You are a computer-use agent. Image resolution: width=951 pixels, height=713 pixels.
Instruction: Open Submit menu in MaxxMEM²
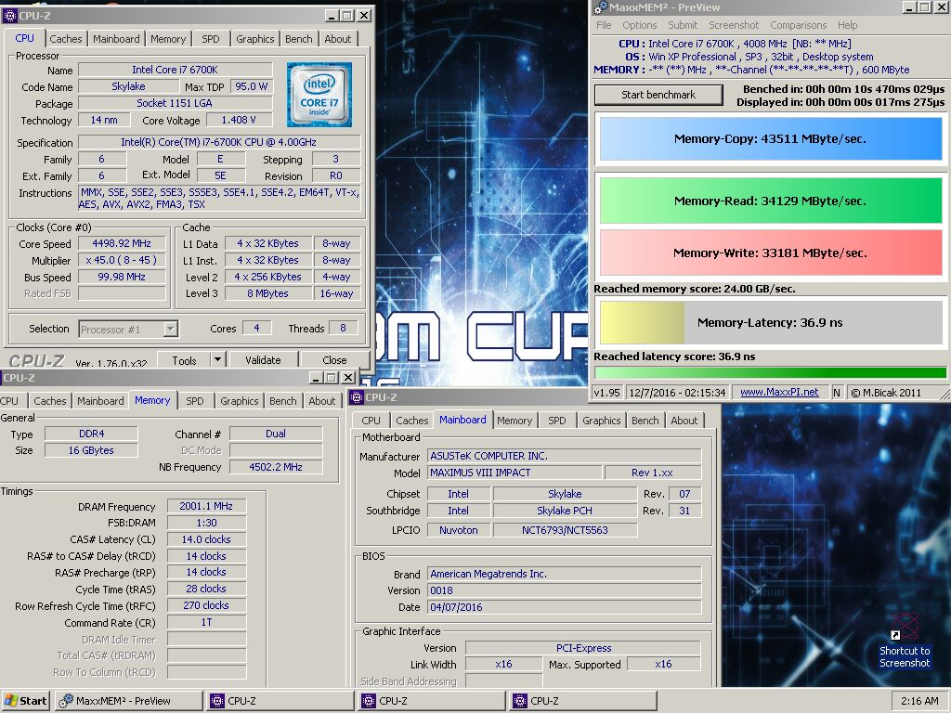[683, 25]
